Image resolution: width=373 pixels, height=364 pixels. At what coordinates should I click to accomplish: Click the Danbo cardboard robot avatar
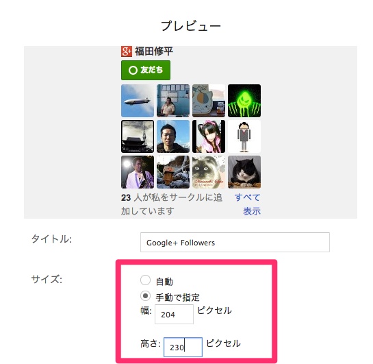pyautogui.click(x=173, y=172)
